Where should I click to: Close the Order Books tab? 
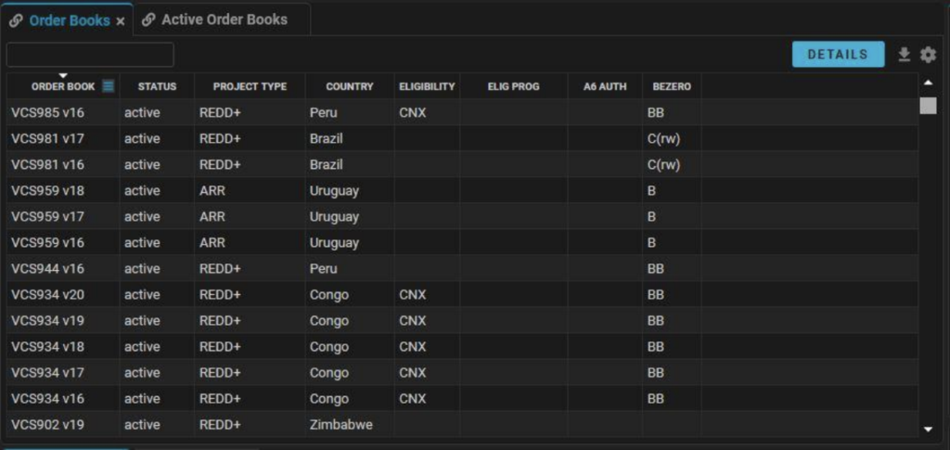tap(121, 21)
